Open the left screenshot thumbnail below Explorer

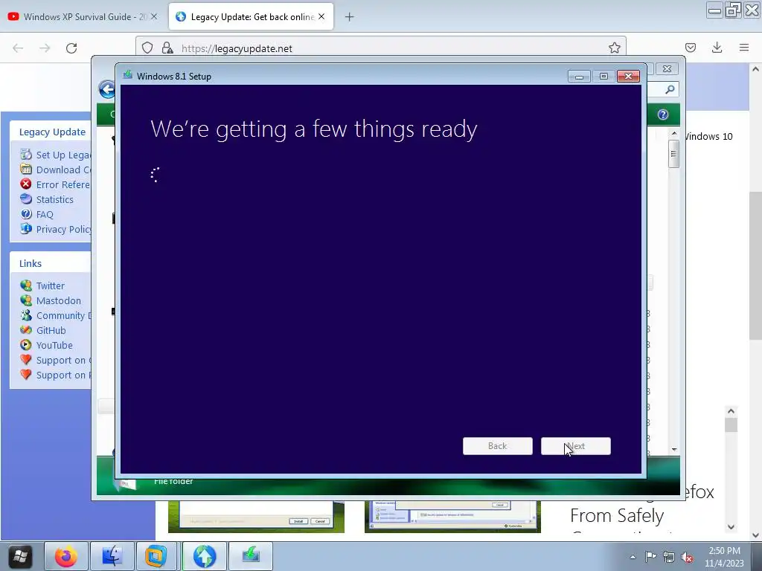256,517
